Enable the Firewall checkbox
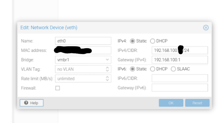218x123 pixels. click(x=58, y=88)
